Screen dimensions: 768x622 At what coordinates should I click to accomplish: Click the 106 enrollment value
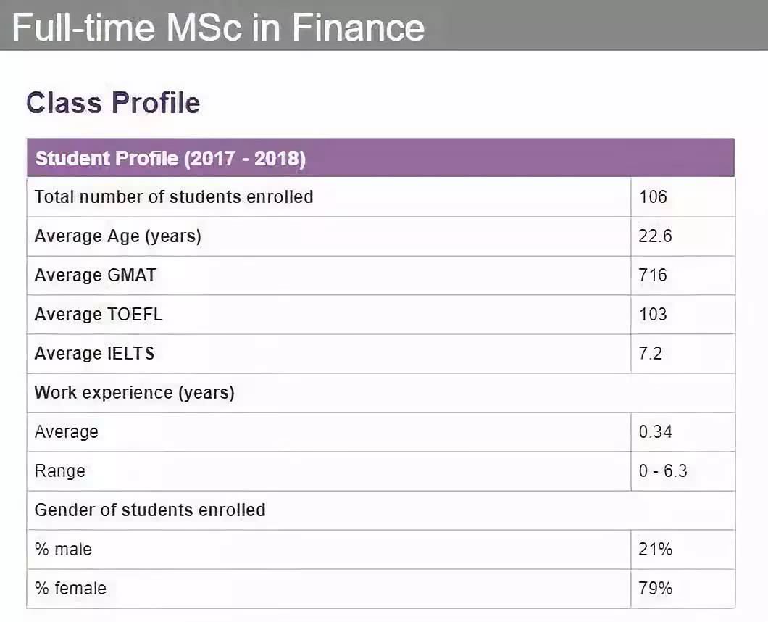[x=653, y=197]
